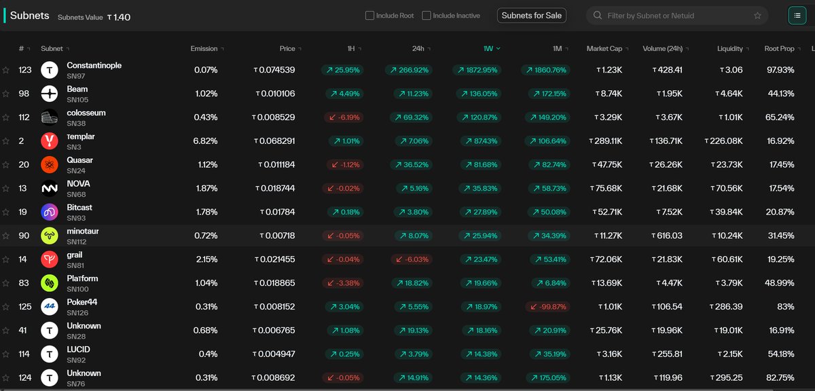Focus the Filter by Subnet or Netuid field
Image resolution: width=815 pixels, height=391 pixels.
point(678,16)
